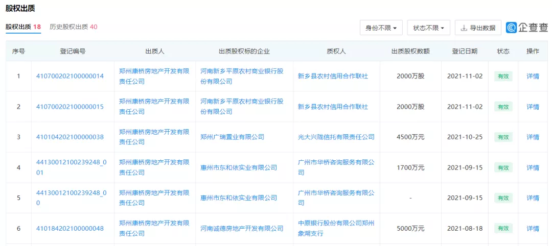Open 郑州康桥房地产 pledgor link in row 2
Screen dimensions: 552x246
tap(154, 107)
